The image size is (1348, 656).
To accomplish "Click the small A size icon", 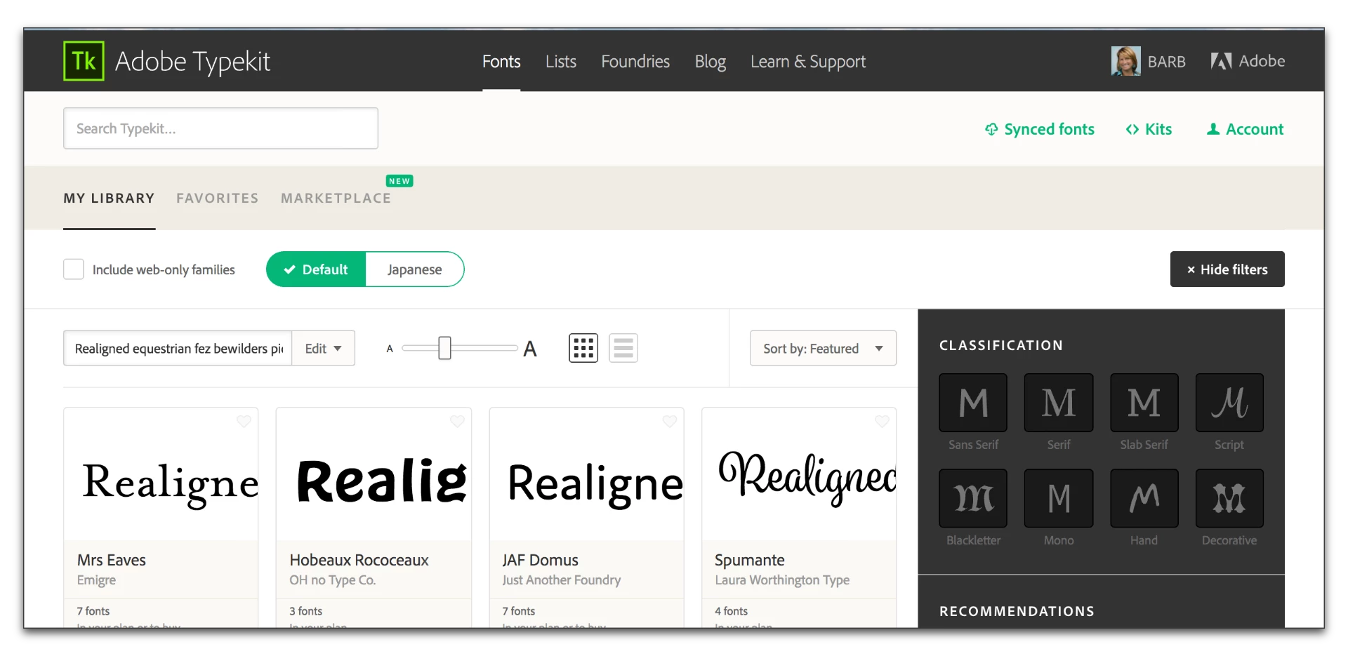I will pyautogui.click(x=390, y=349).
